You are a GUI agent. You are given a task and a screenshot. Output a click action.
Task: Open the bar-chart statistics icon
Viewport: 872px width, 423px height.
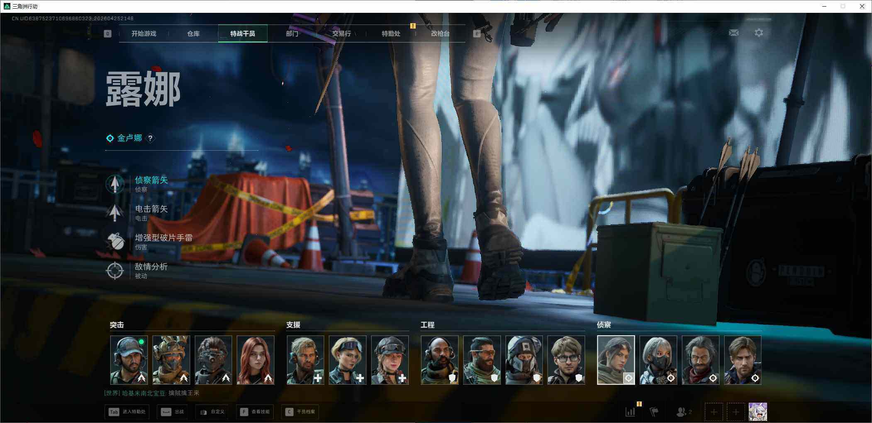630,412
